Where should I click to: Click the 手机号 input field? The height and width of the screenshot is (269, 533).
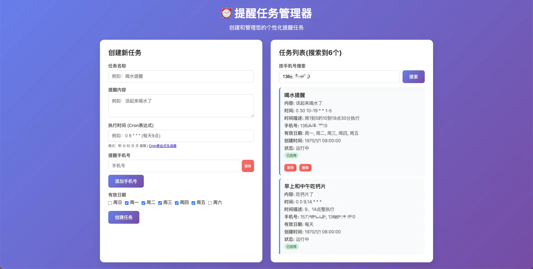point(174,166)
